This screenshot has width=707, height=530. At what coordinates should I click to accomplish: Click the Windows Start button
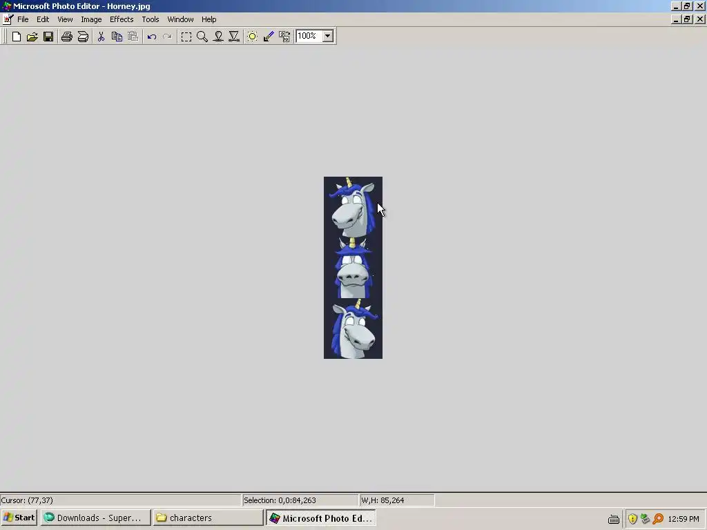click(19, 518)
